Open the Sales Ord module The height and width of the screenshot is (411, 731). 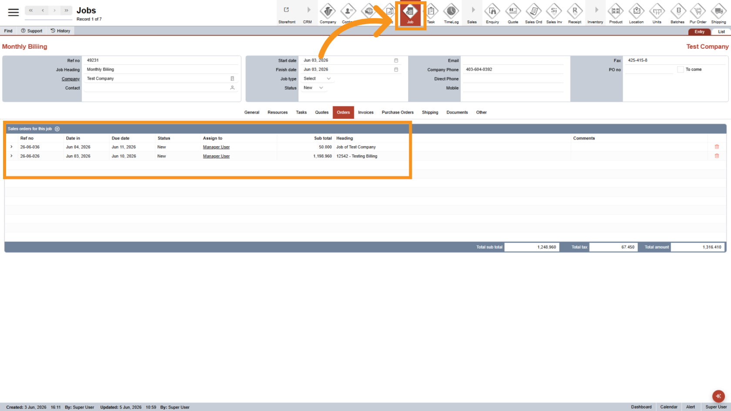tap(533, 14)
